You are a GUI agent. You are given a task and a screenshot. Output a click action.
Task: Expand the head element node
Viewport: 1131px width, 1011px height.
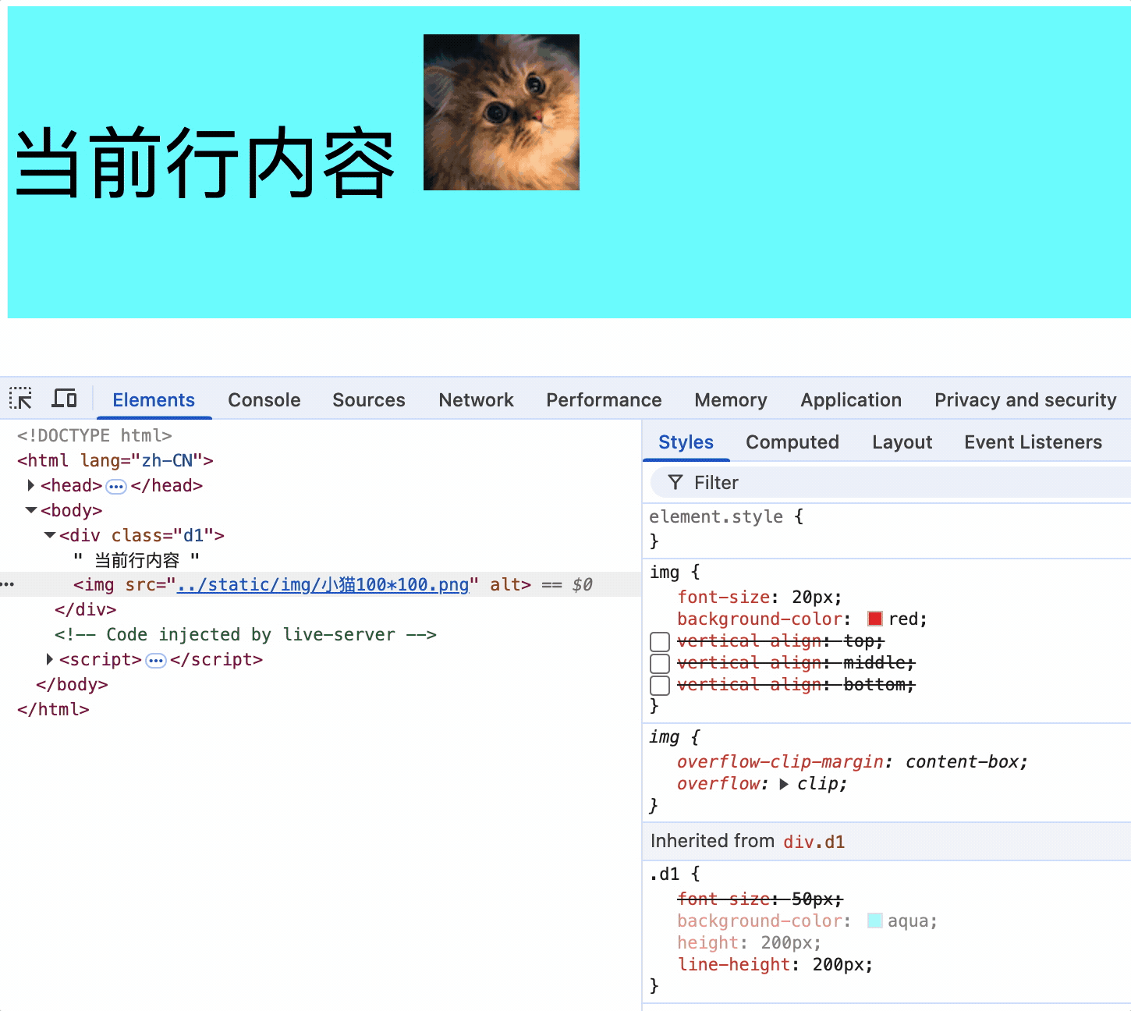31,485
